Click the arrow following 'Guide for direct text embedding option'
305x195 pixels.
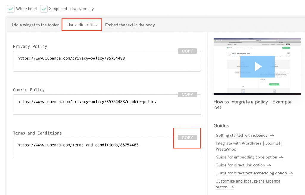291,173
